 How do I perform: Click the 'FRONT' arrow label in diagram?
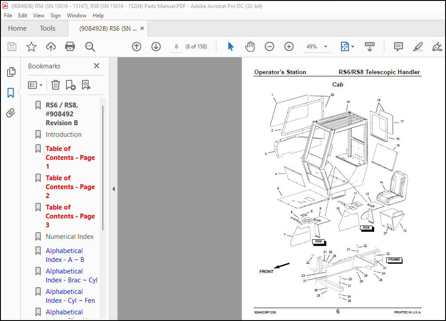click(266, 272)
